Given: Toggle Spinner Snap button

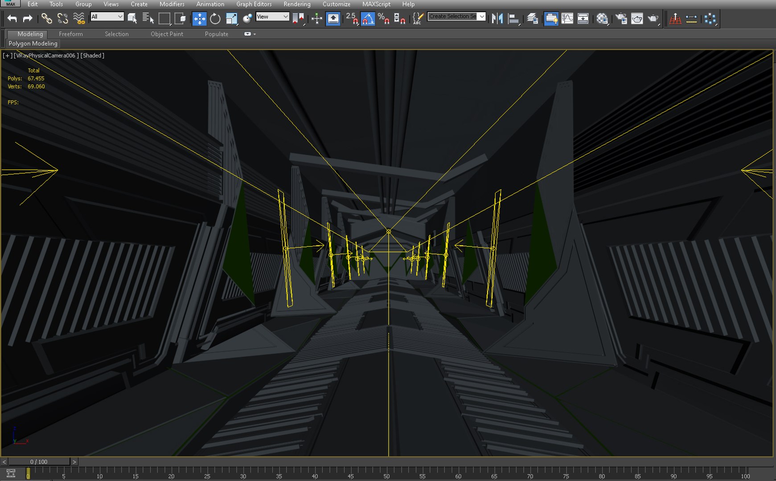Looking at the screenshot, I should click(x=399, y=19).
